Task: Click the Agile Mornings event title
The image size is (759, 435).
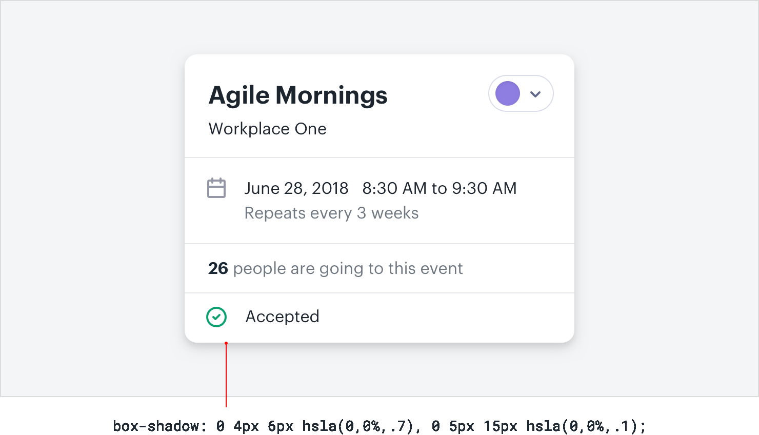Action: click(x=298, y=95)
